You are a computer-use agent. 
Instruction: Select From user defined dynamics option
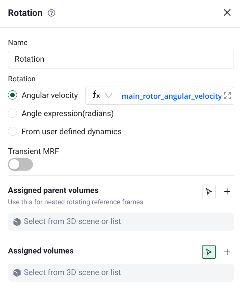[13, 132]
